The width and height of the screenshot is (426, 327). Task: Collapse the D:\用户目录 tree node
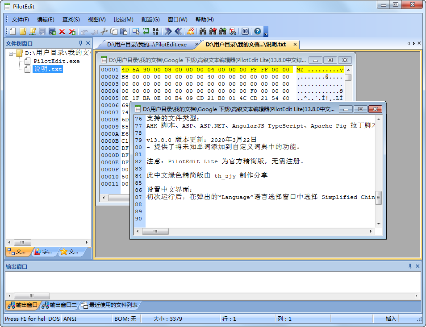pyautogui.click(x=11, y=54)
